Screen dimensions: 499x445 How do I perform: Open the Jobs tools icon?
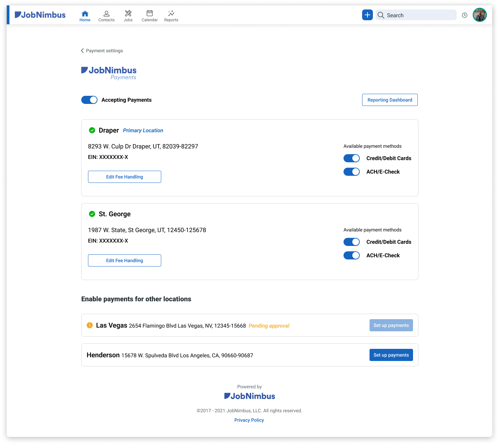pyautogui.click(x=128, y=13)
